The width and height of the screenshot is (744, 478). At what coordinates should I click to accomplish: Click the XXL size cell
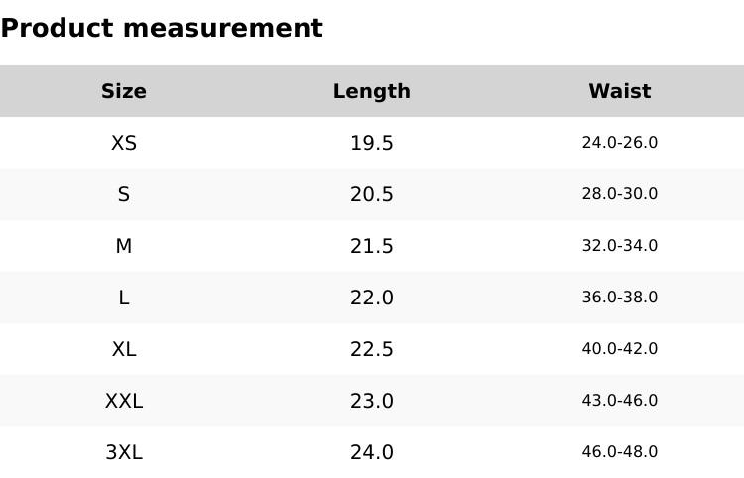point(124,401)
